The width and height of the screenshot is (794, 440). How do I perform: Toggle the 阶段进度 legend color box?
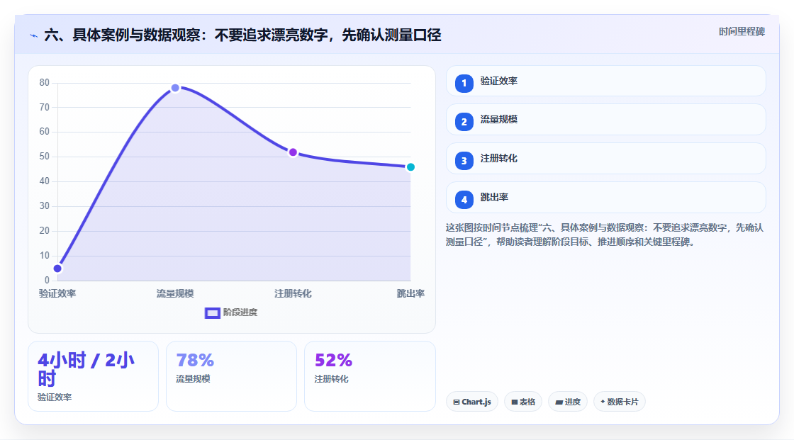[212, 313]
